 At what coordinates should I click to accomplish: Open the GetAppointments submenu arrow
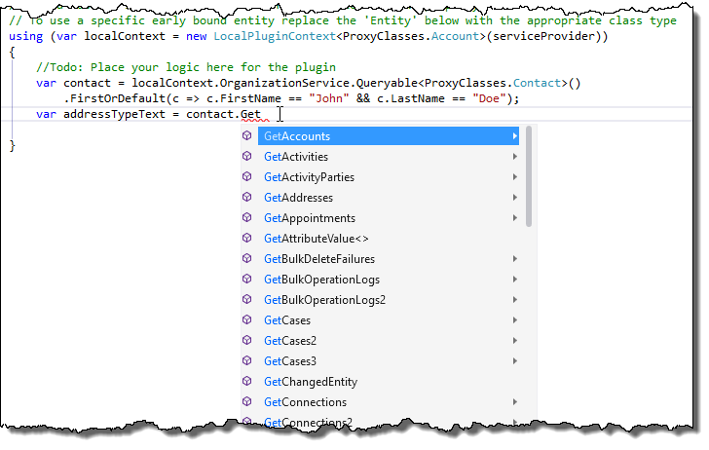[514, 218]
